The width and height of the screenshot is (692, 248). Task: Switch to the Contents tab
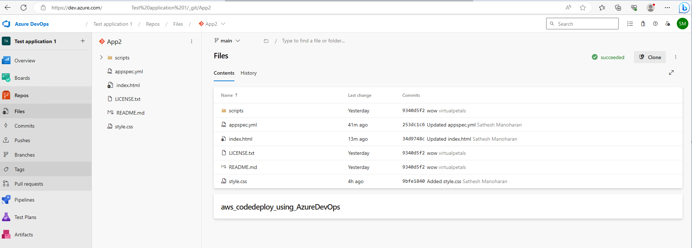click(224, 73)
